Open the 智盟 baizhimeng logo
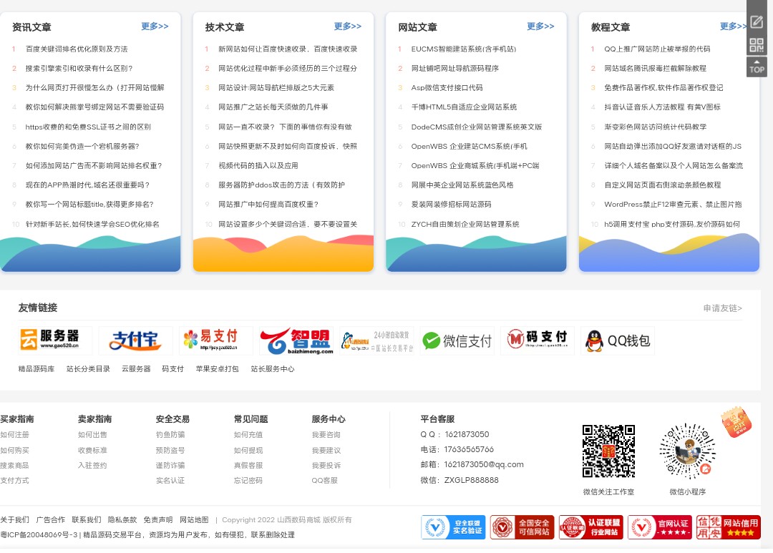Image resolution: width=773 pixels, height=553 pixels. (x=296, y=341)
